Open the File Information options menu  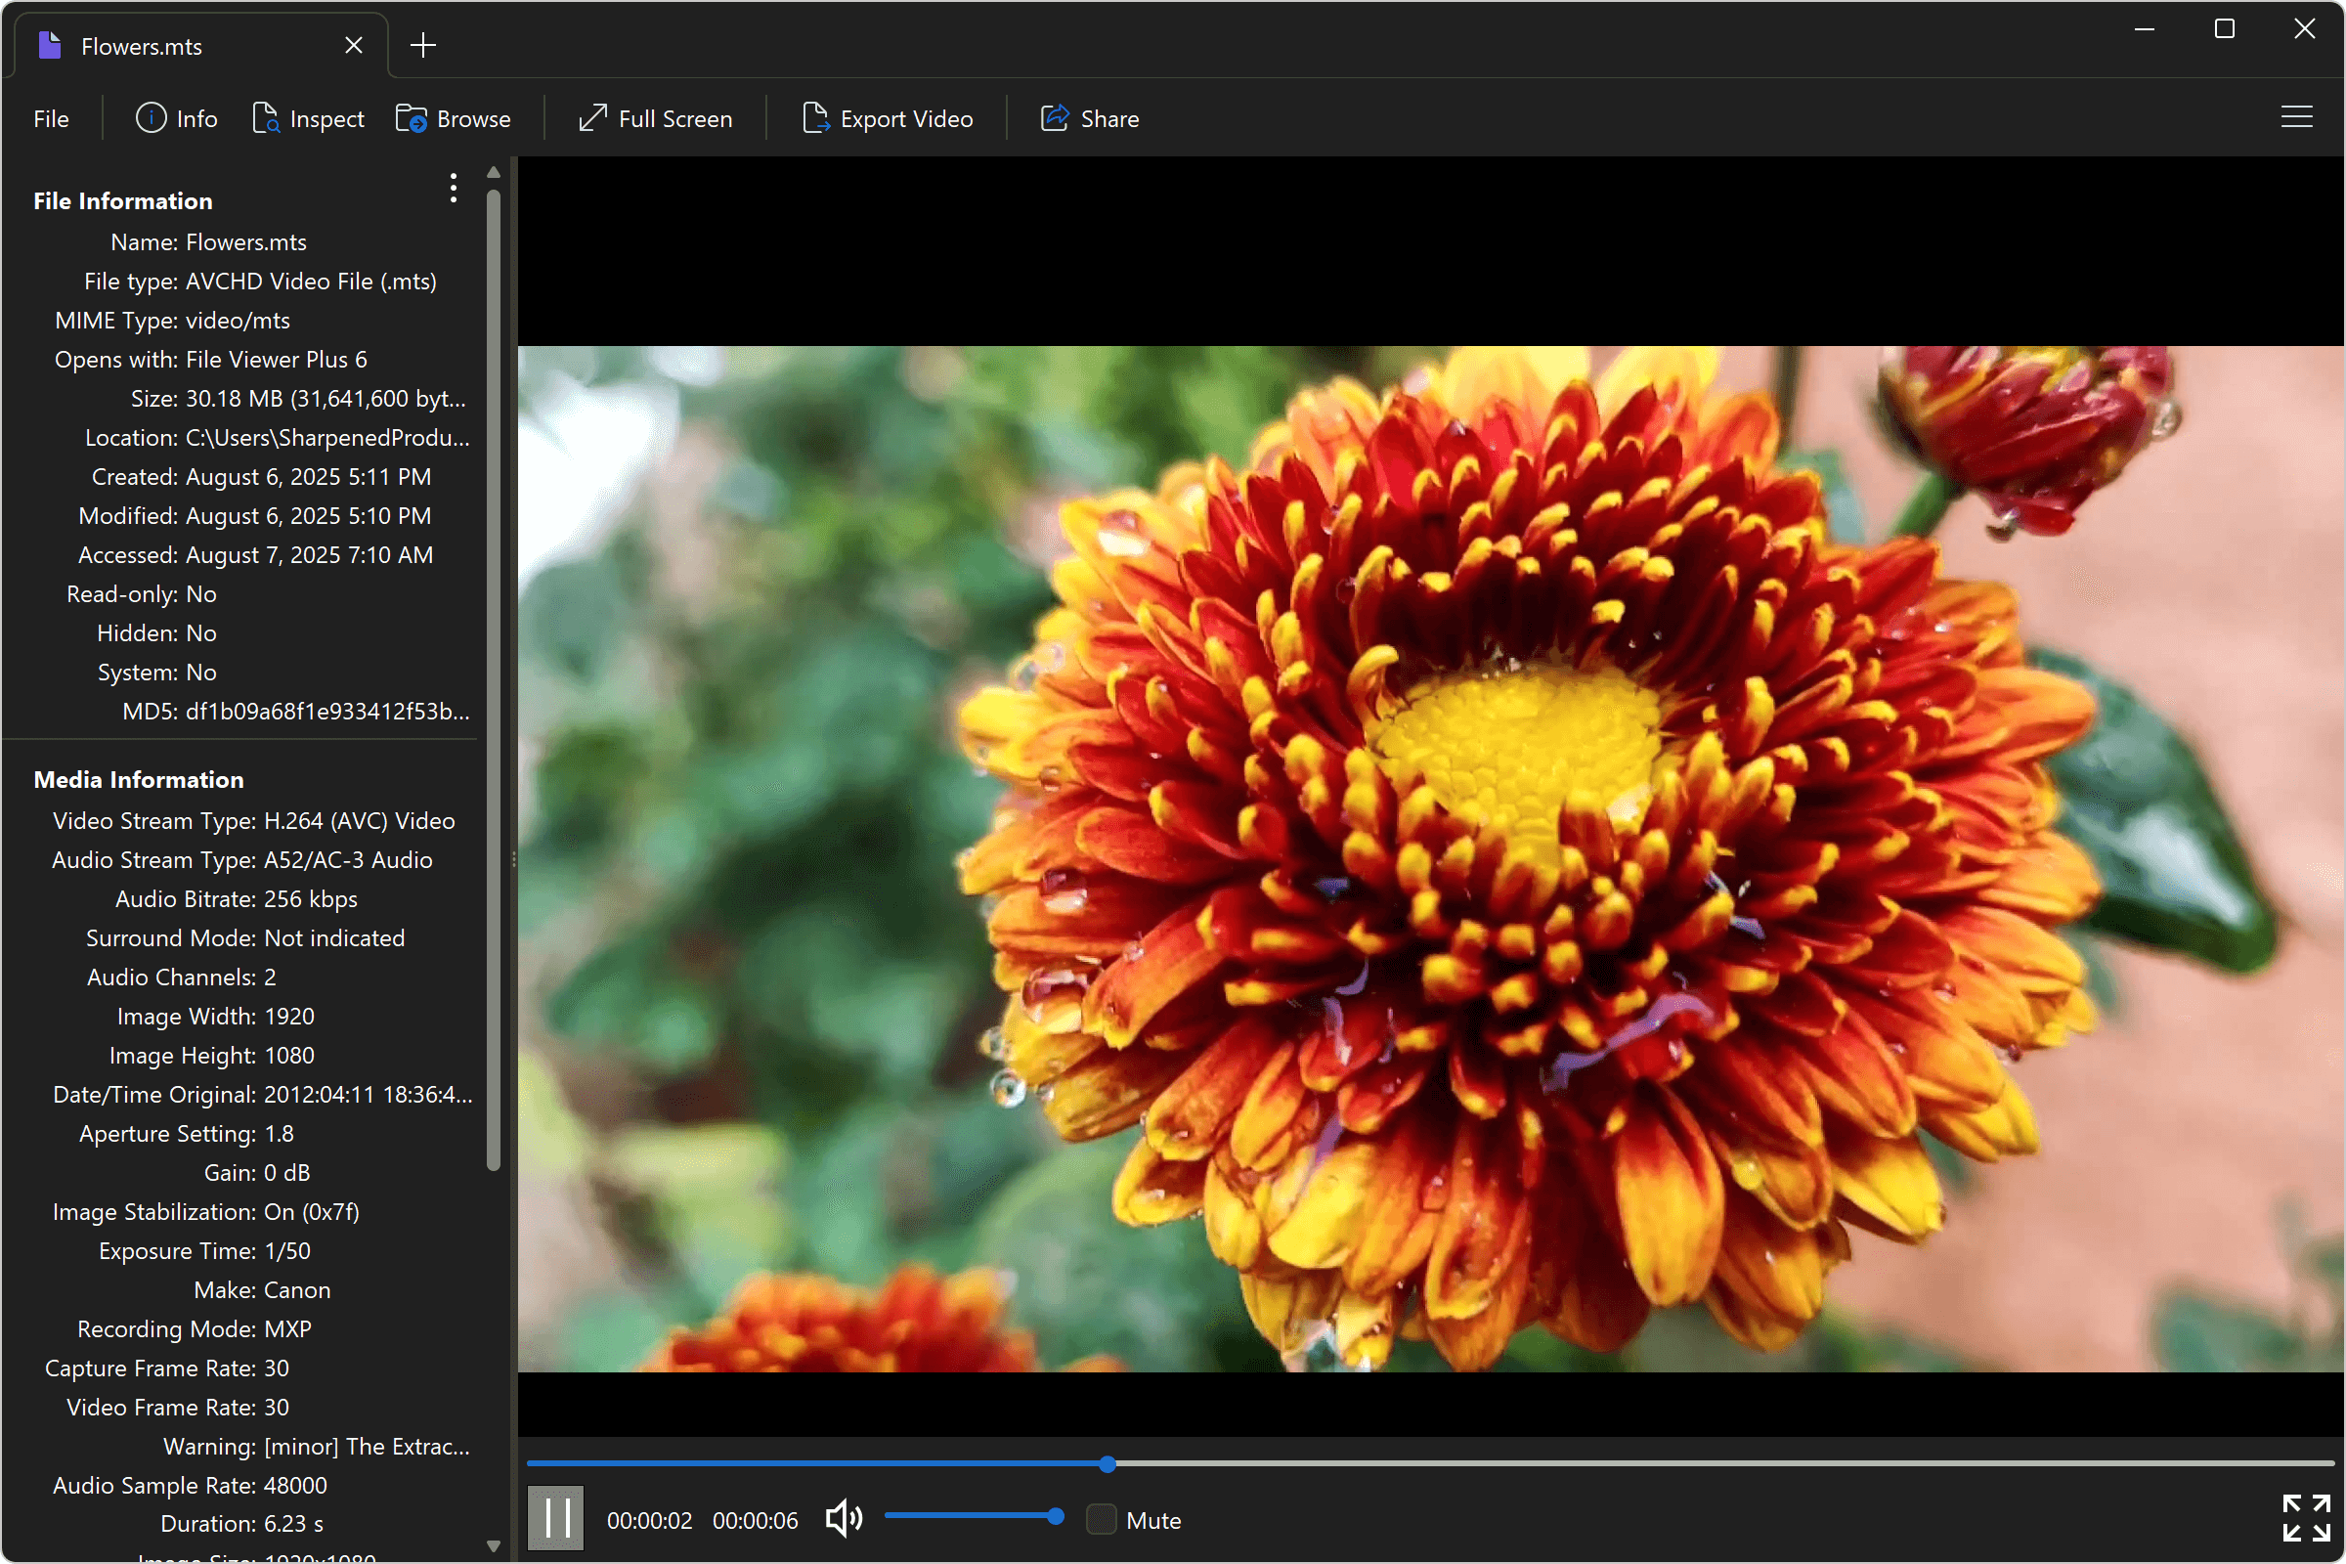click(x=453, y=188)
